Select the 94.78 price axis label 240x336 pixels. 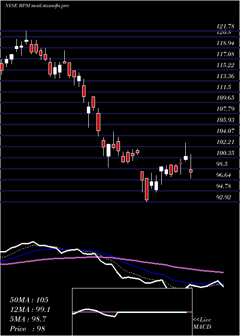tap(224, 186)
